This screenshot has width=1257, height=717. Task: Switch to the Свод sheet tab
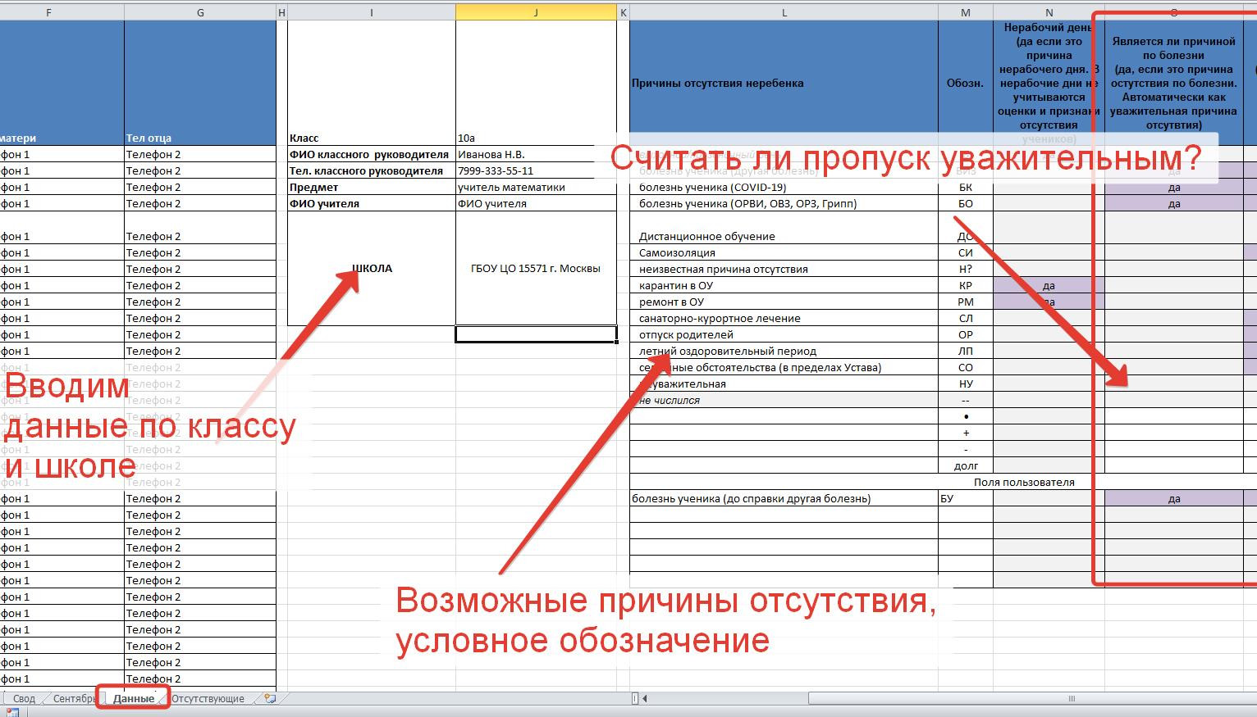click(24, 699)
